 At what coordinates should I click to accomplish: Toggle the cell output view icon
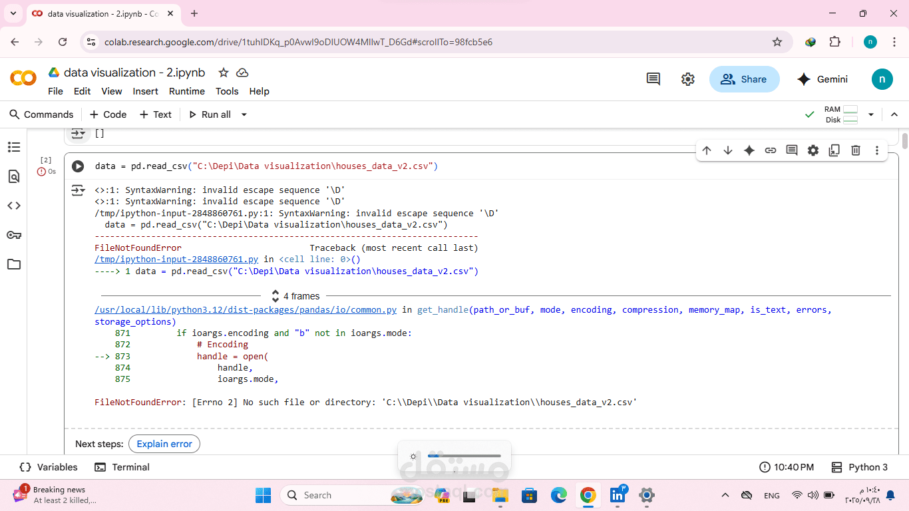point(78,191)
